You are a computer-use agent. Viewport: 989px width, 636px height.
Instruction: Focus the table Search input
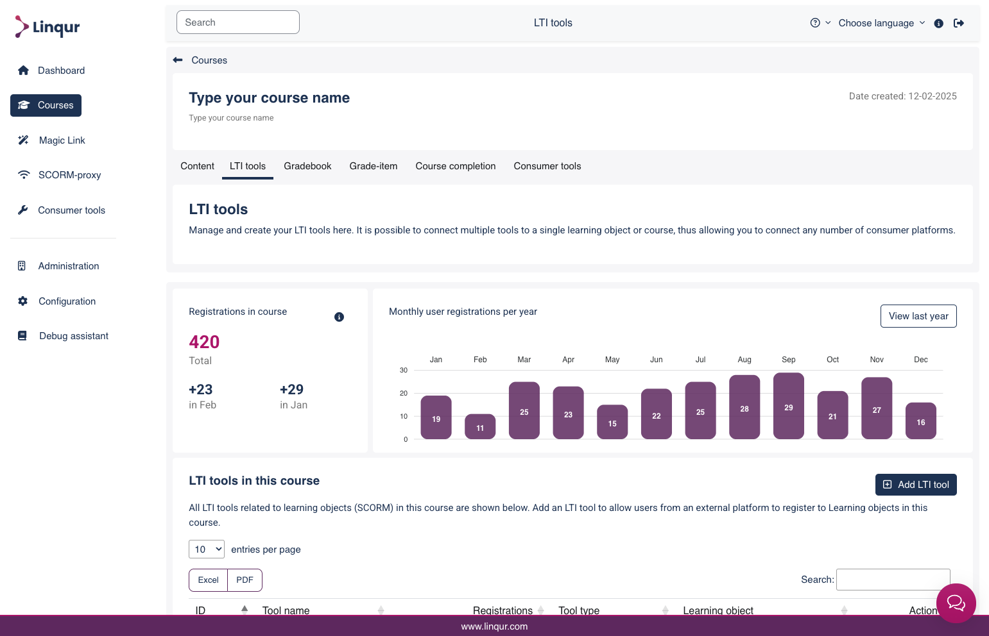tap(893, 580)
